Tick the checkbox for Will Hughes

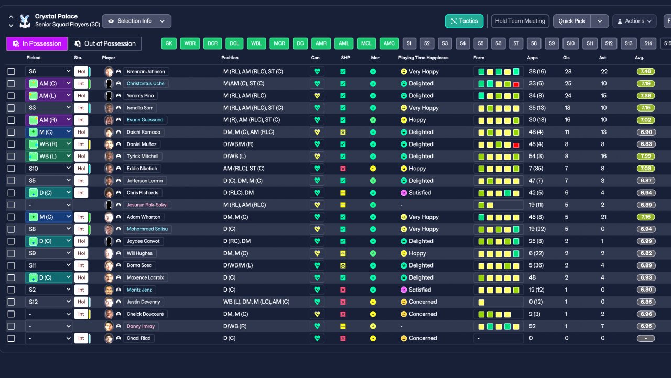point(11,253)
